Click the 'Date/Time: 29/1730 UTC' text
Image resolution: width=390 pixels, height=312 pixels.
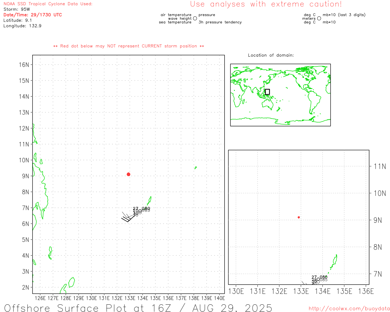(33, 15)
